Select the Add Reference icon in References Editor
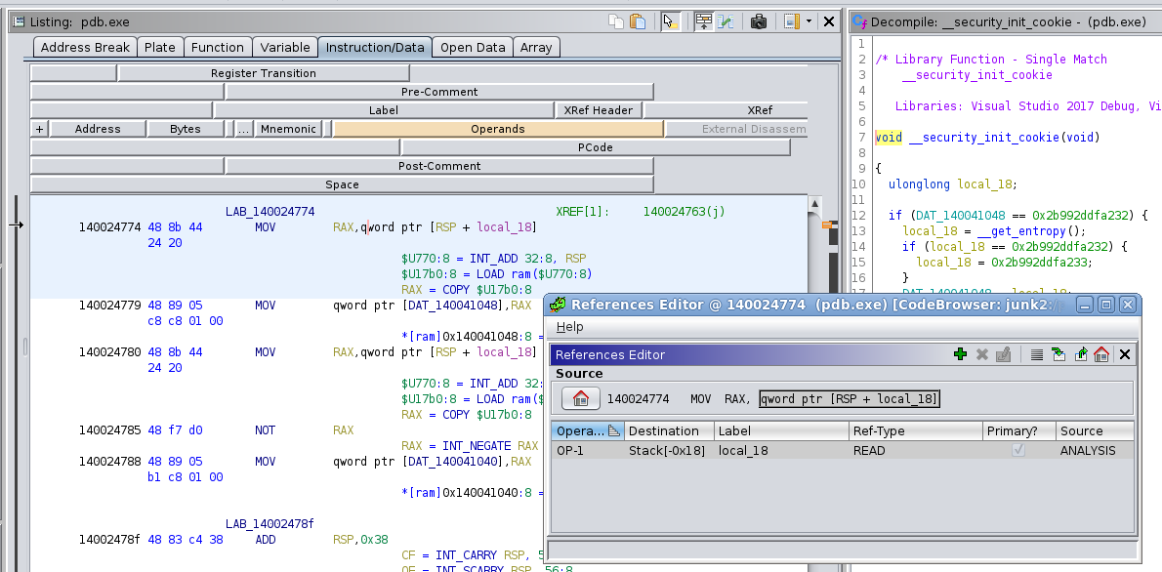This screenshot has width=1162, height=572. coord(960,352)
